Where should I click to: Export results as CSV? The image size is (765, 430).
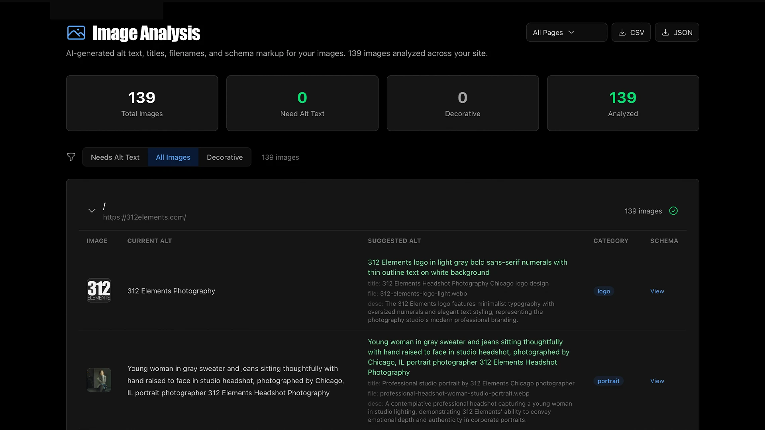[631, 33]
